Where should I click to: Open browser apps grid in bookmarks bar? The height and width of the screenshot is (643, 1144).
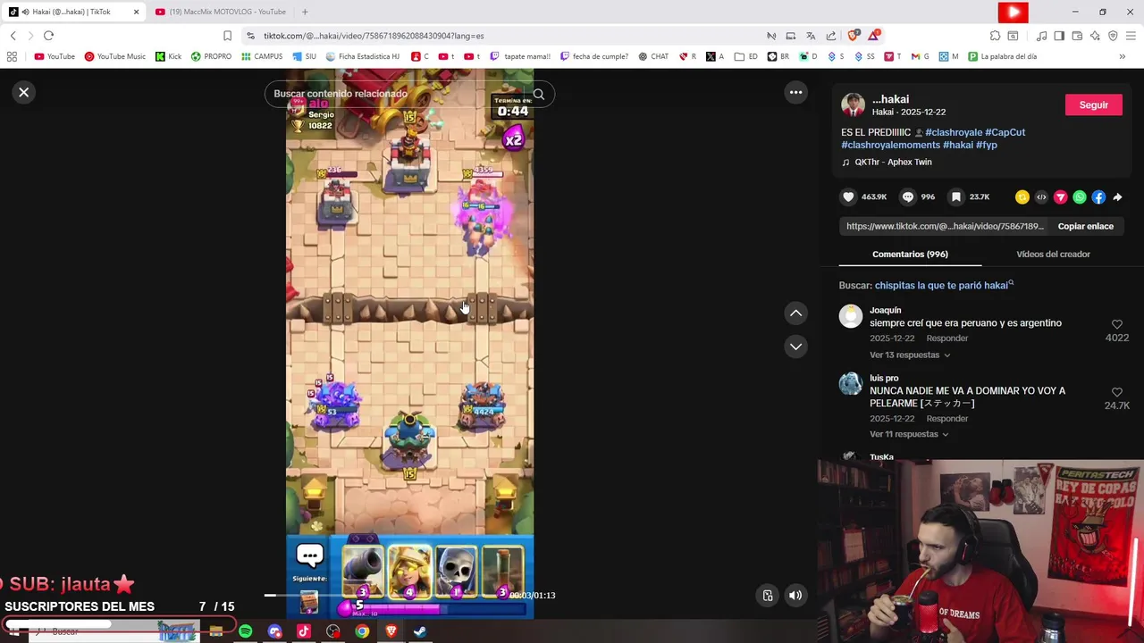[12, 56]
